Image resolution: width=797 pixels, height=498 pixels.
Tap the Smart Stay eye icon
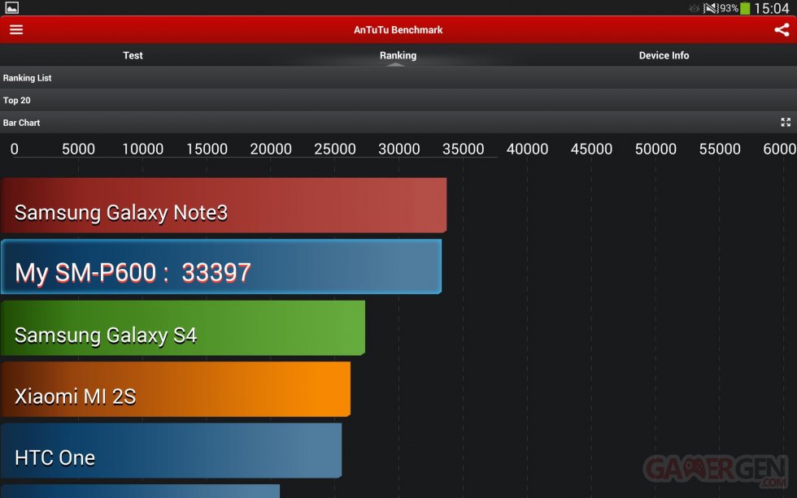(x=694, y=8)
